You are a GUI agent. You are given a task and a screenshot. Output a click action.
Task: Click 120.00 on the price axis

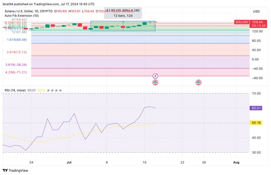(x=258, y=31)
